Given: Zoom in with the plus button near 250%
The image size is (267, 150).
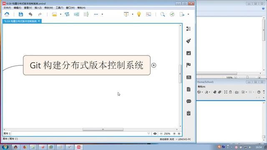Looking at the screenshot, I should [174, 134].
